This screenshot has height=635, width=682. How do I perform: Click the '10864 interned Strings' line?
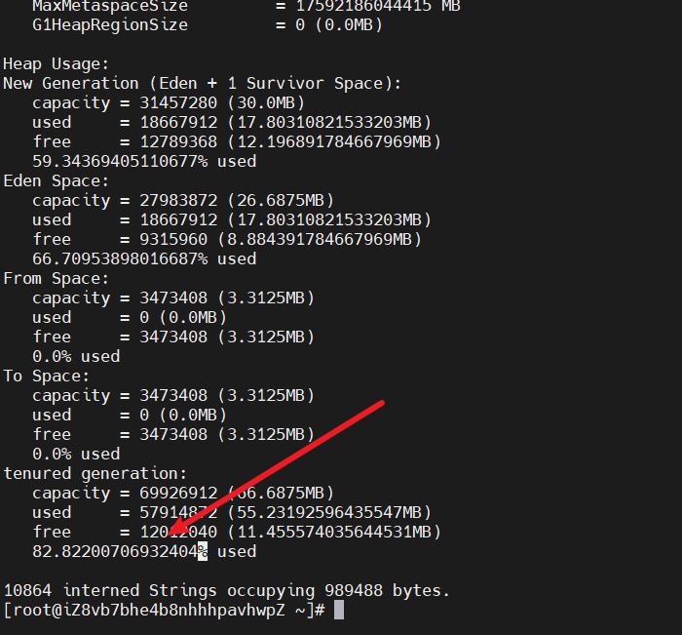(227, 590)
